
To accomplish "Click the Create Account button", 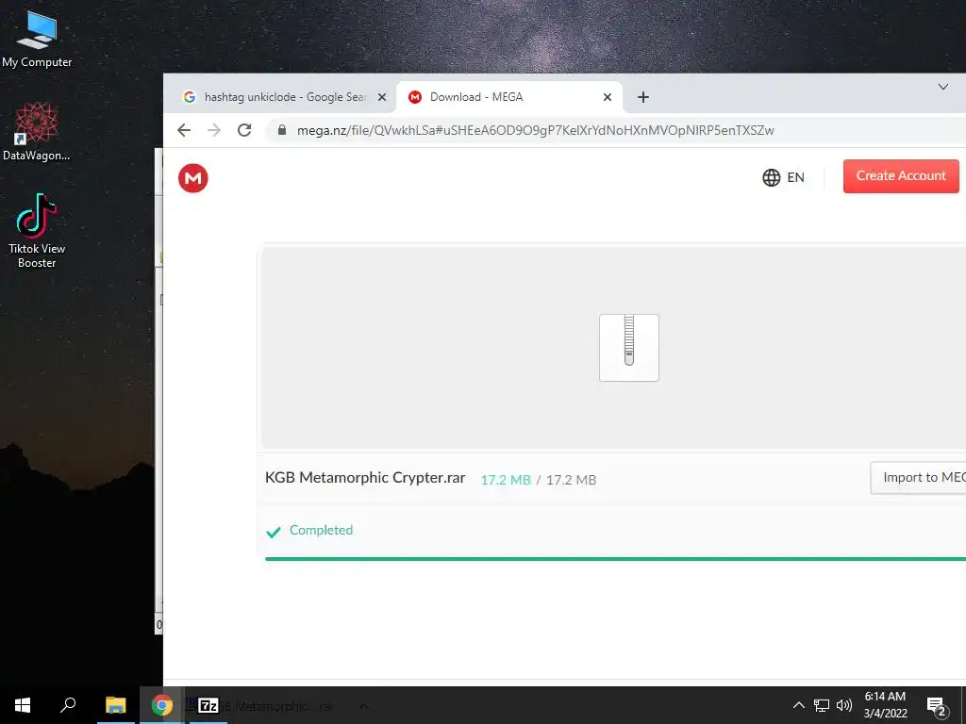I will pos(901,176).
